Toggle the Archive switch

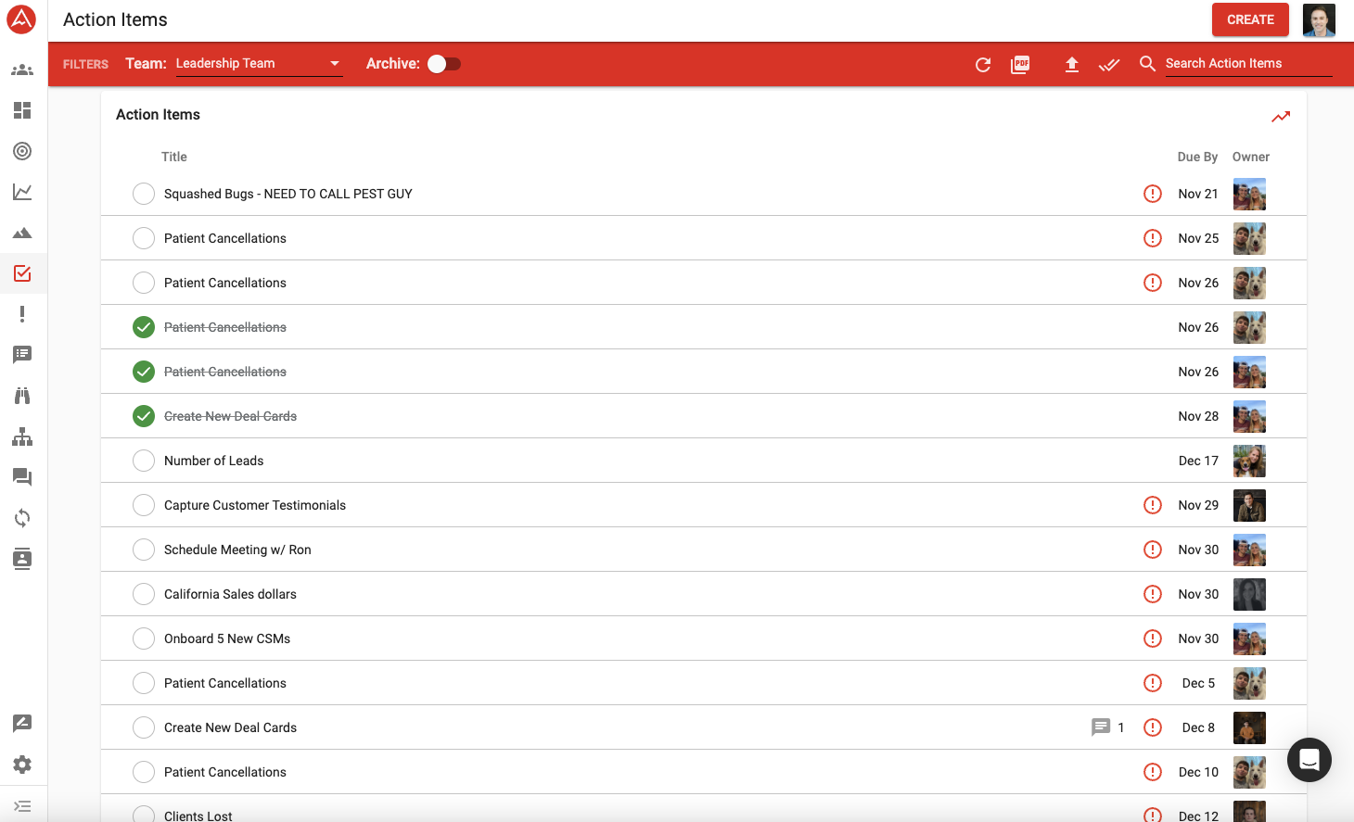coord(443,64)
